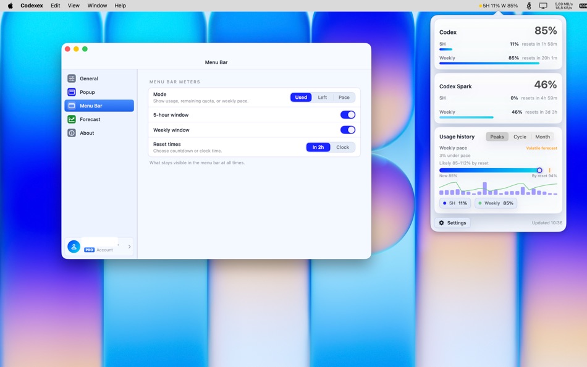Viewport: 587px width, 367px height.
Task: Open the Forecast settings page
Action: click(x=99, y=119)
